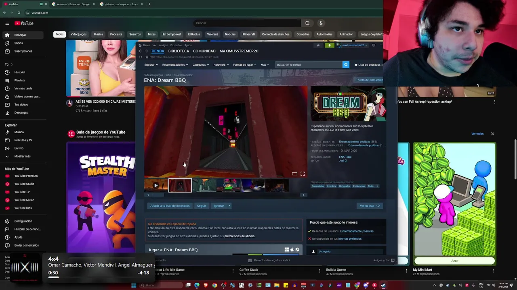Select the Todos filter chip on YouTube

(59, 34)
